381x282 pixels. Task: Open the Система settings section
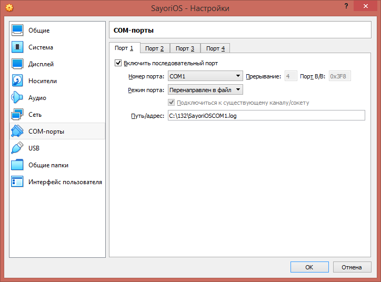57,47
